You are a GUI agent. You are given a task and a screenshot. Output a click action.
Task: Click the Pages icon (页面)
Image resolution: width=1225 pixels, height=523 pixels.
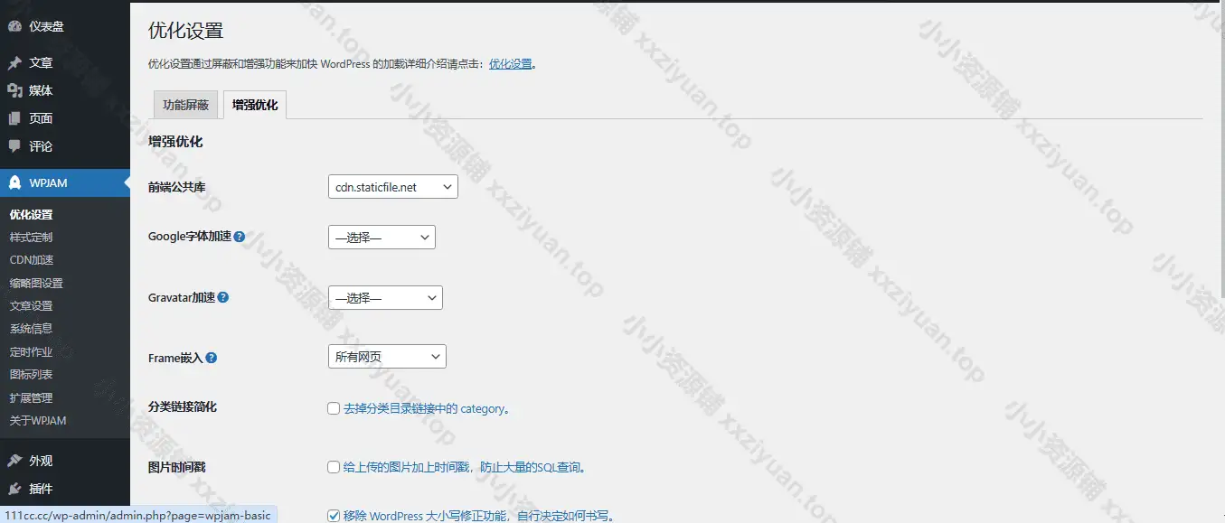14,118
